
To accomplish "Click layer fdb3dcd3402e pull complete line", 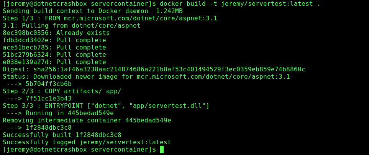I will click(54, 40).
